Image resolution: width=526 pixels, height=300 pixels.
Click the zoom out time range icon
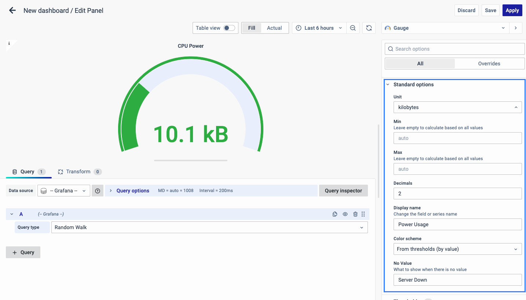353,28
